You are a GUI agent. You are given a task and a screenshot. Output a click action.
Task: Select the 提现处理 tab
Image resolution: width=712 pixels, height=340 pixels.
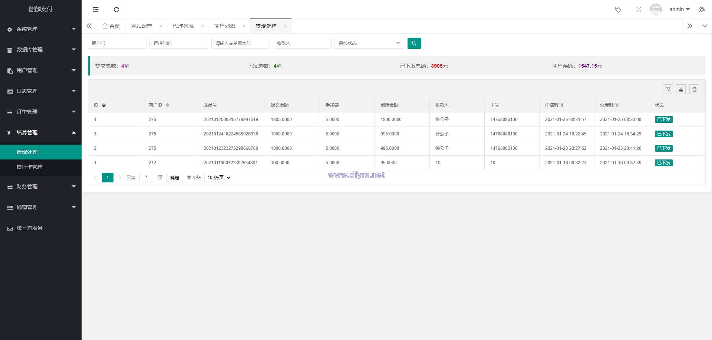click(266, 26)
